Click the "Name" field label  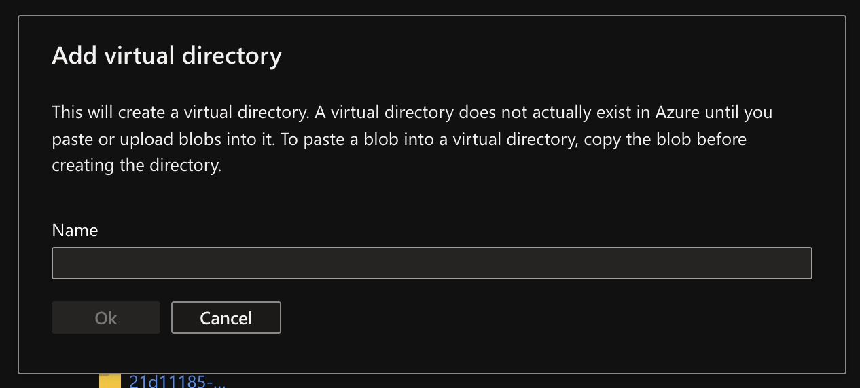pos(75,230)
